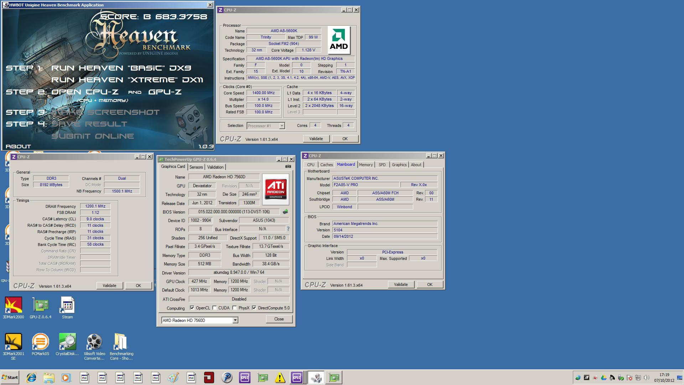Switch to the About tab

point(416,165)
